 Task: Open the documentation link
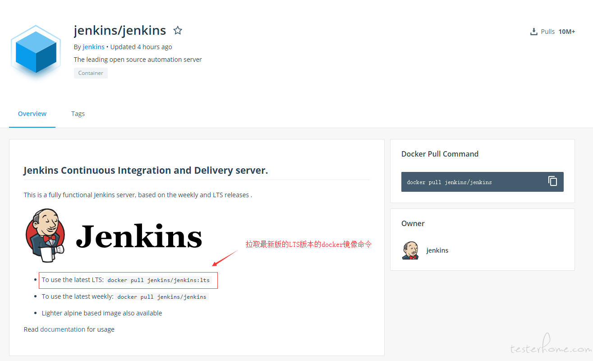pyautogui.click(x=63, y=329)
